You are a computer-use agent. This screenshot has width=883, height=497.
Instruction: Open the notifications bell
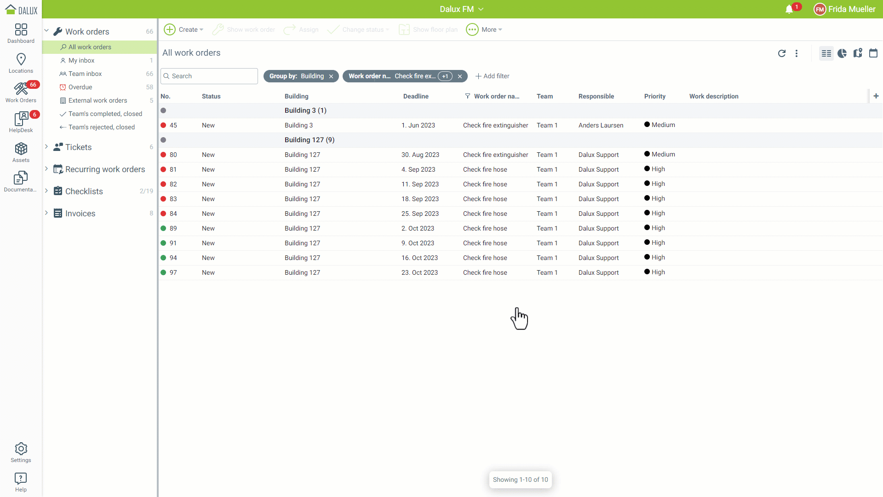pyautogui.click(x=789, y=9)
